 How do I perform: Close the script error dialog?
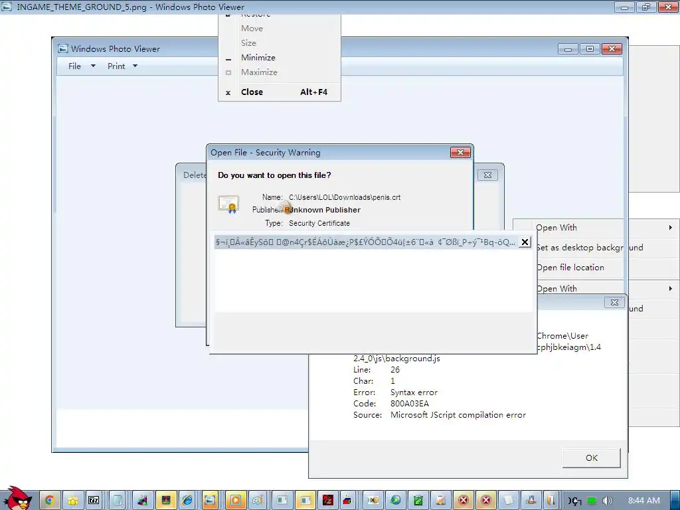614,302
